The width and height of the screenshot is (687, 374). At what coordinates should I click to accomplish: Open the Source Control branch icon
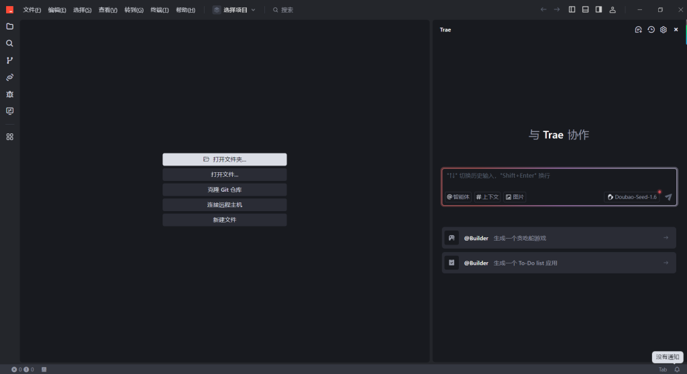[x=9, y=60]
